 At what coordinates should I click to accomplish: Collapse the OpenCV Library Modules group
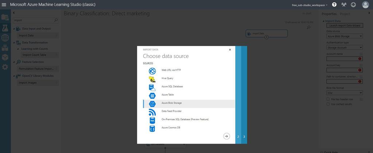(14, 76)
